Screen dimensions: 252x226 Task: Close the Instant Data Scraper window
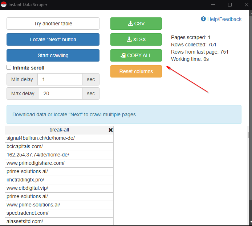(x=247, y=5)
